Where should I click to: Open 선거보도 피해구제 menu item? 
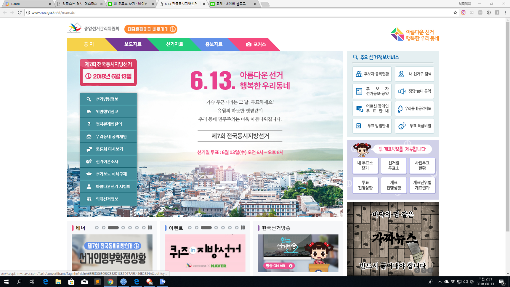click(108, 174)
